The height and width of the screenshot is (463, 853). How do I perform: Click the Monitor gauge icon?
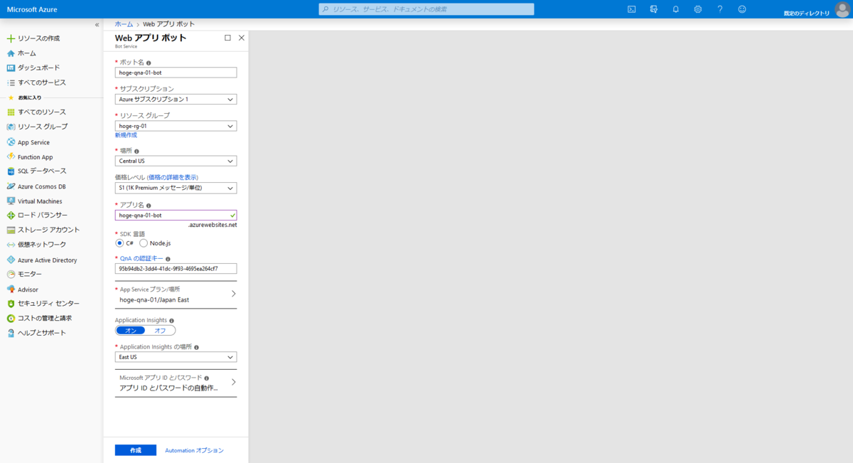tap(11, 275)
